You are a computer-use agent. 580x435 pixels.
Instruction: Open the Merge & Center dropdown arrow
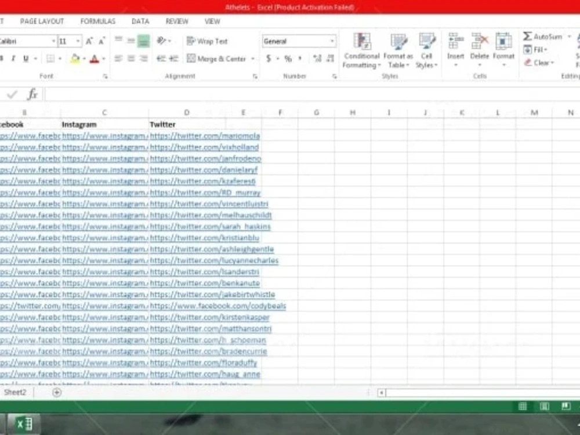253,59
